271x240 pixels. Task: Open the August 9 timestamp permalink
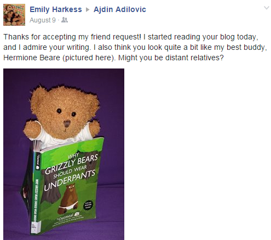tap(43, 20)
